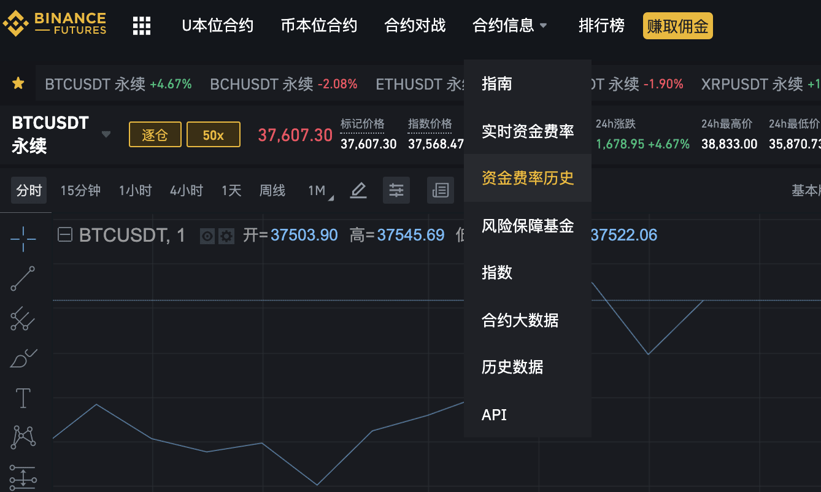Select BCHUSDT 永续 in ticker bar
This screenshot has width=821, height=492.
click(283, 84)
